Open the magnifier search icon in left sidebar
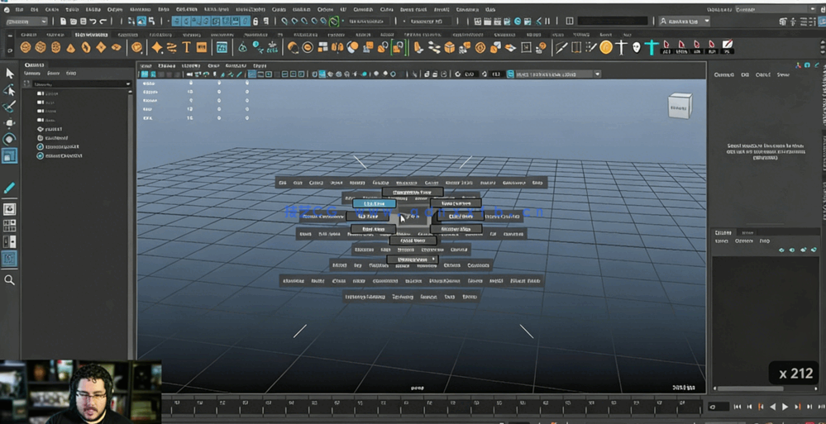The image size is (826, 424). (10, 280)
